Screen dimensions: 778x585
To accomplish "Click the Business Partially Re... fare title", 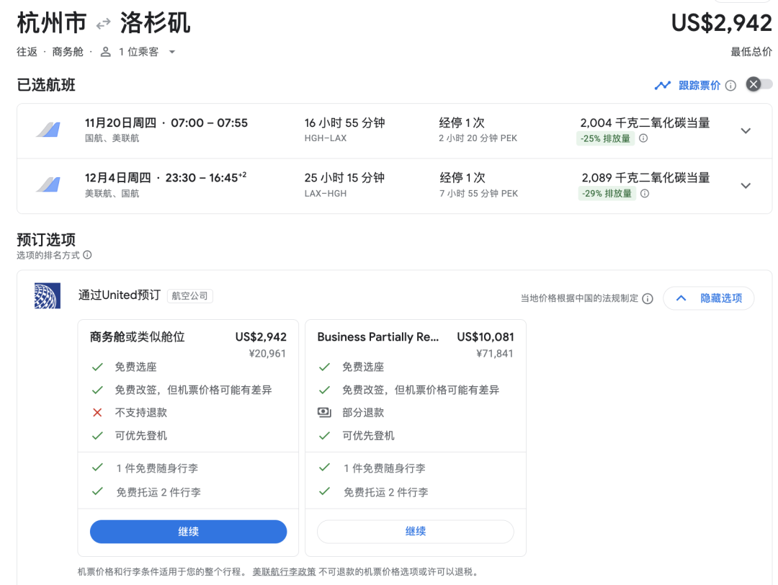I will click(x=378, y=337).
